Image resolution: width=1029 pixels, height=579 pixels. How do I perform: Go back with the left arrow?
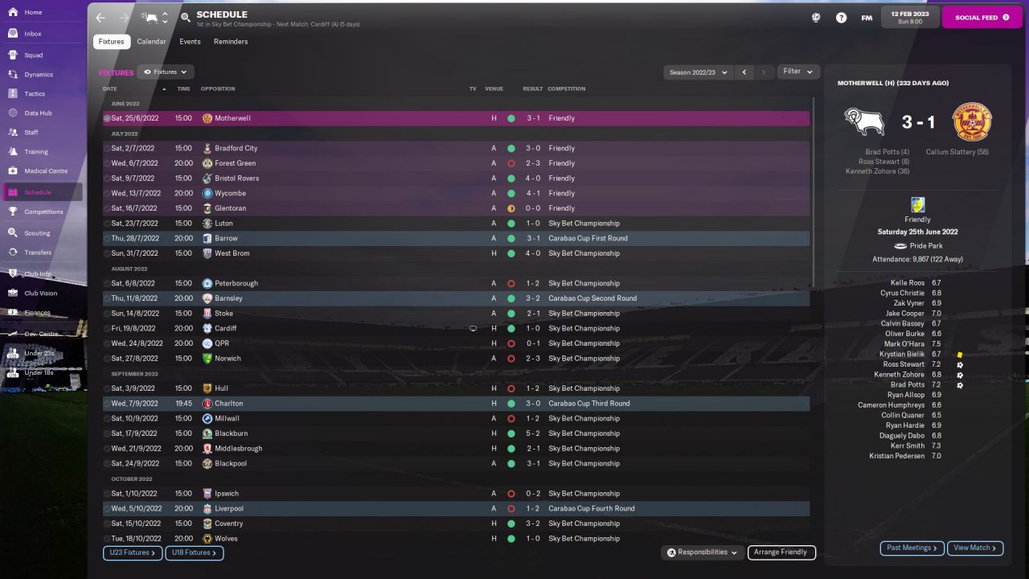coord(100,17)
